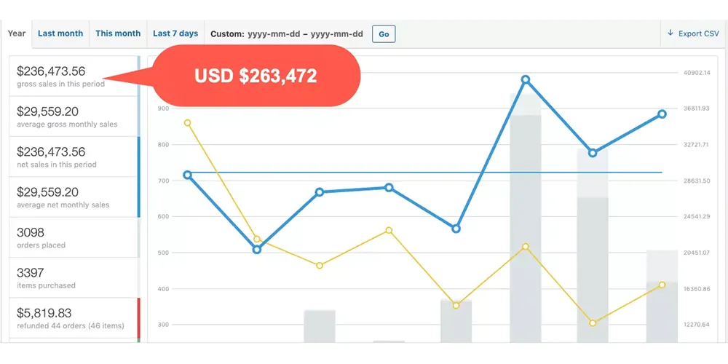Highlight average net monthly sales legend
The width and height of the screenshot is (728, 364).
point(73,197)
